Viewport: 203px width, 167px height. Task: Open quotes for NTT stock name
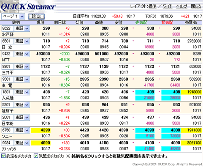(5, 60)
